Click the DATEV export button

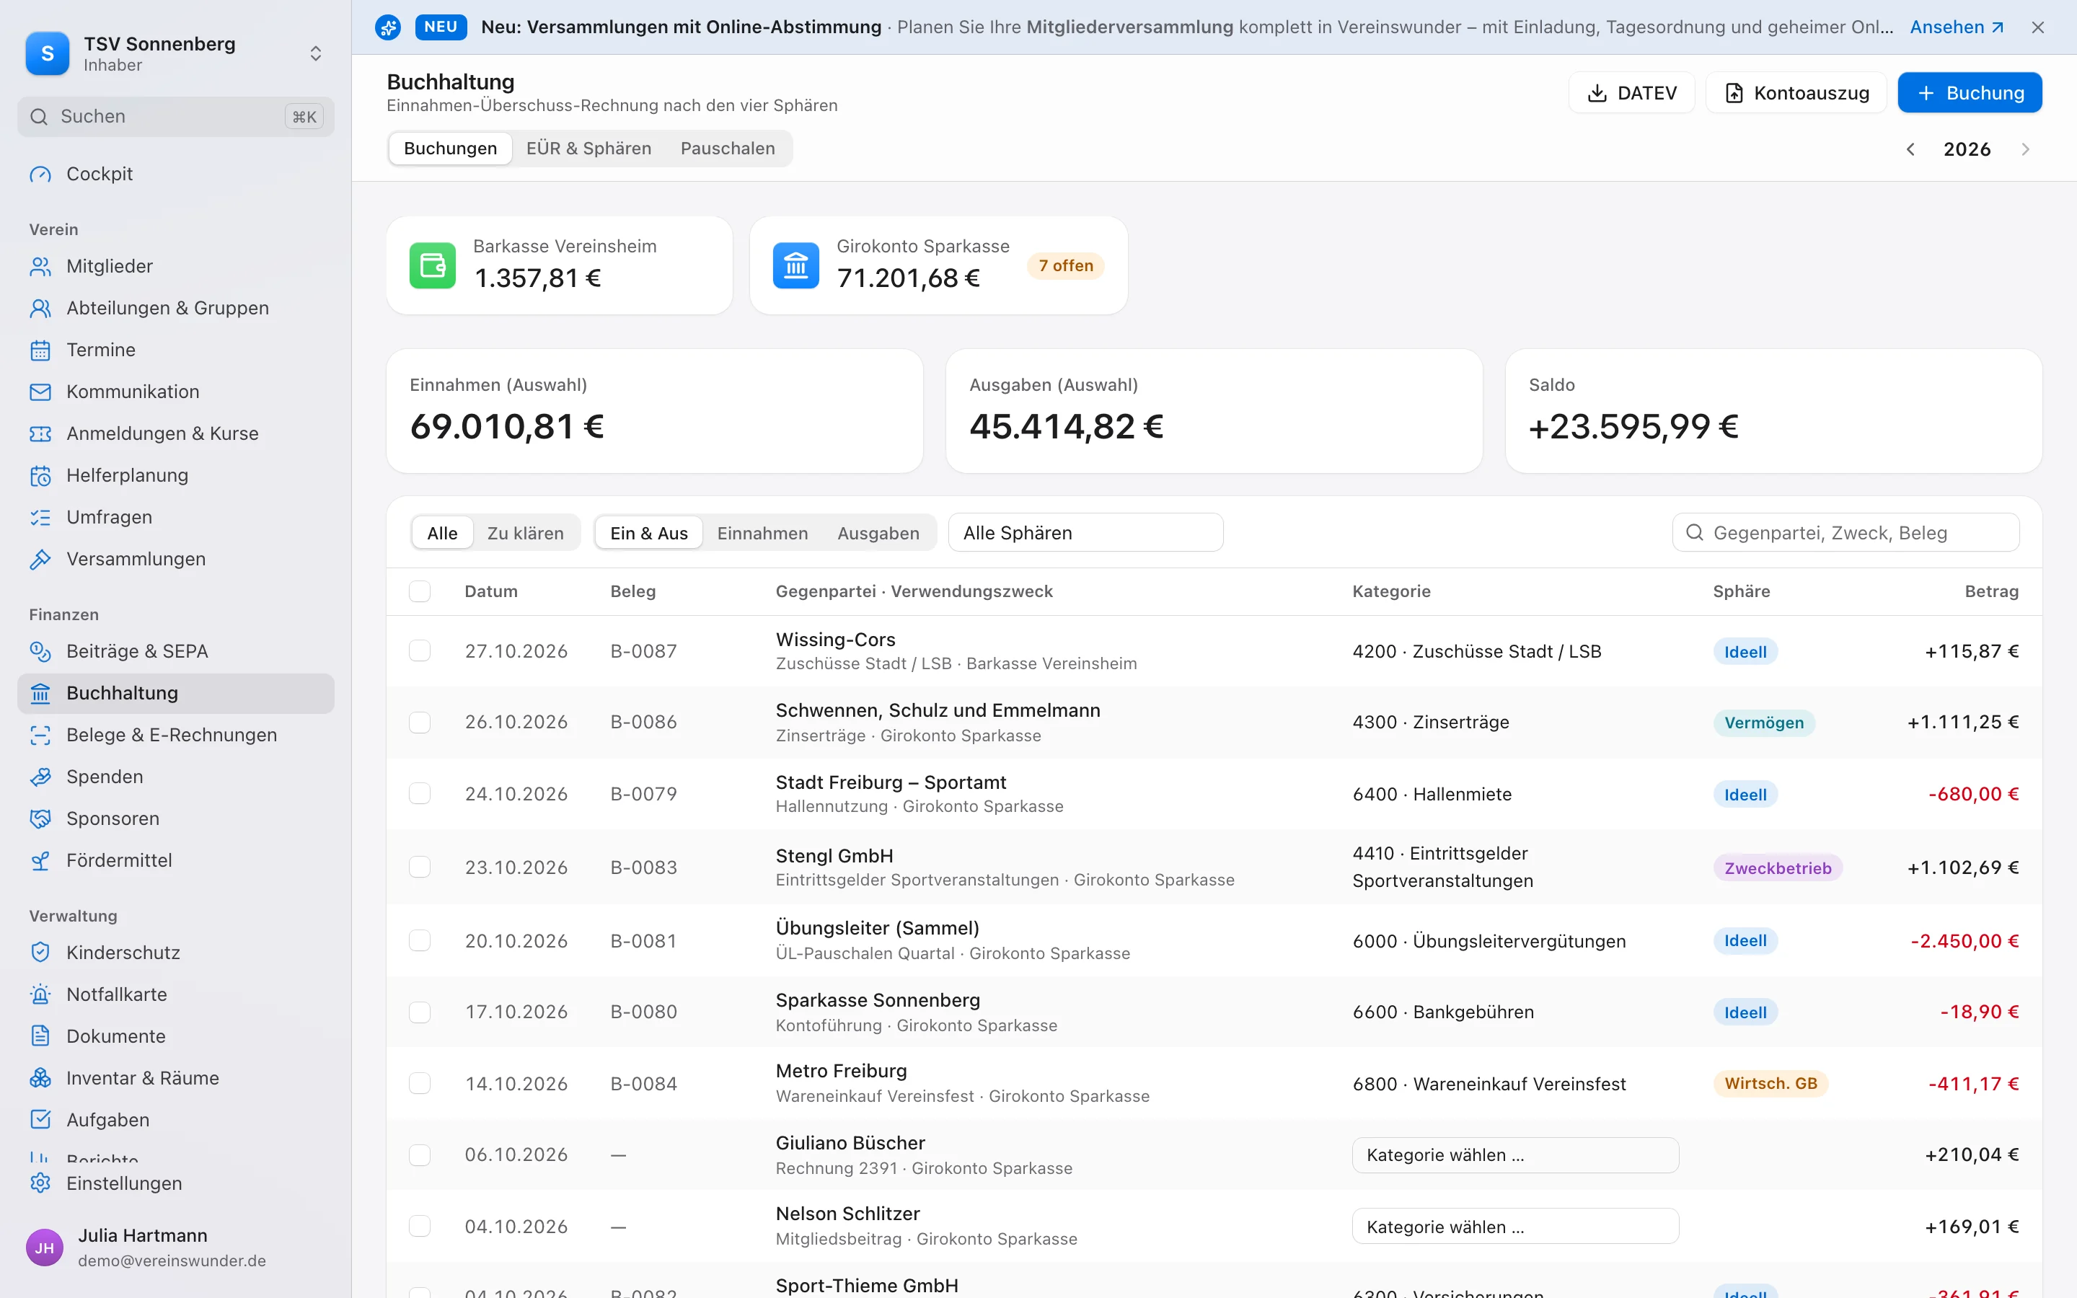tap(1631, 93)
